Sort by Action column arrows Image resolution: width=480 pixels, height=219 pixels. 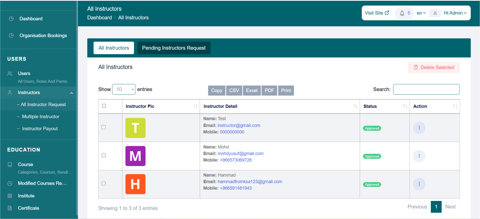point(455,106)
